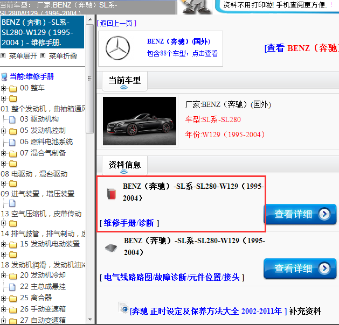Select the 当前车型 tab
This screenshot has height=325, width=339.
pos(124,81)
